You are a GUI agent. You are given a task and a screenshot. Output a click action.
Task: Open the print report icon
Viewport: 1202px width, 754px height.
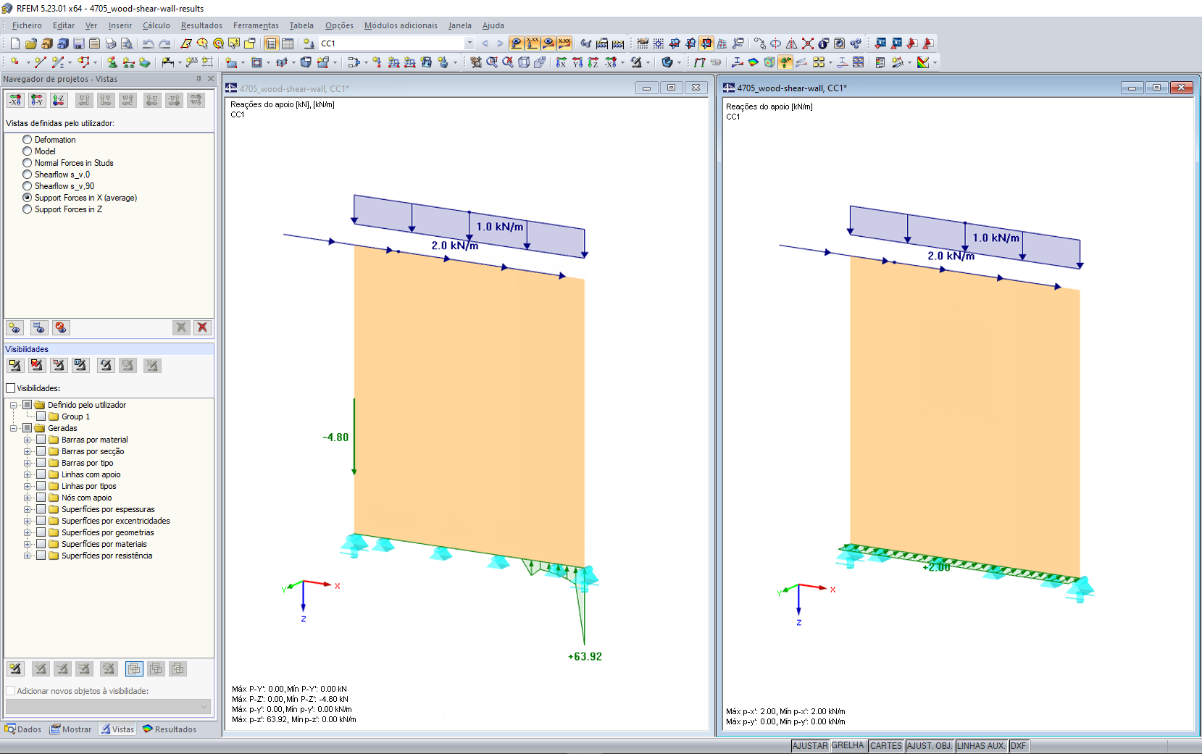pos(111,43)
